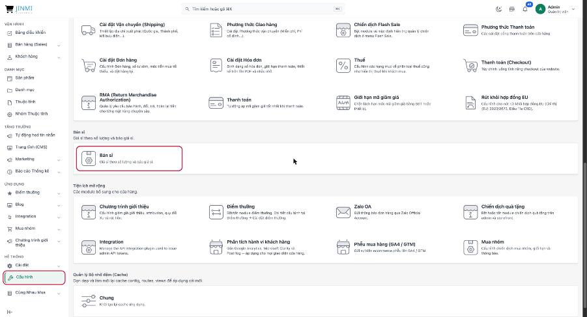Click the Chương trình giới thiệu icon

pyautogui.click(x=89, y=212)
